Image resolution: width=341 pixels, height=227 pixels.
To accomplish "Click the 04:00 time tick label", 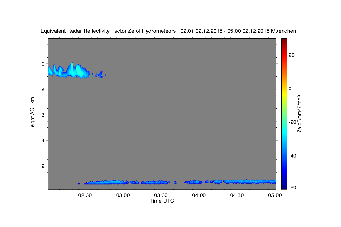I will (x=199, y=195).
